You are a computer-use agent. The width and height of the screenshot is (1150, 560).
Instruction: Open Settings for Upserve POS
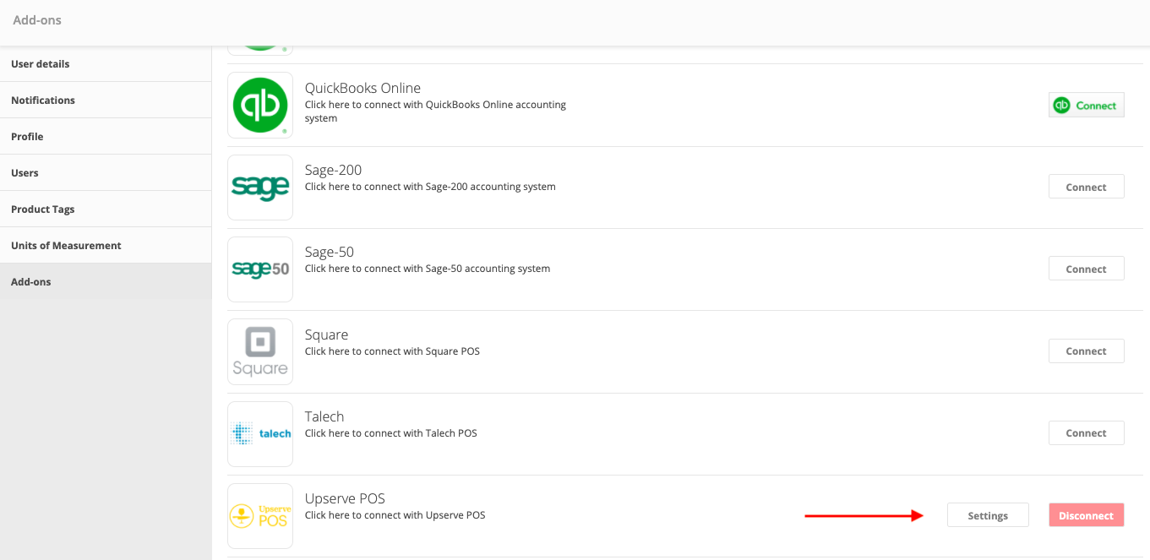coord(988,514)
